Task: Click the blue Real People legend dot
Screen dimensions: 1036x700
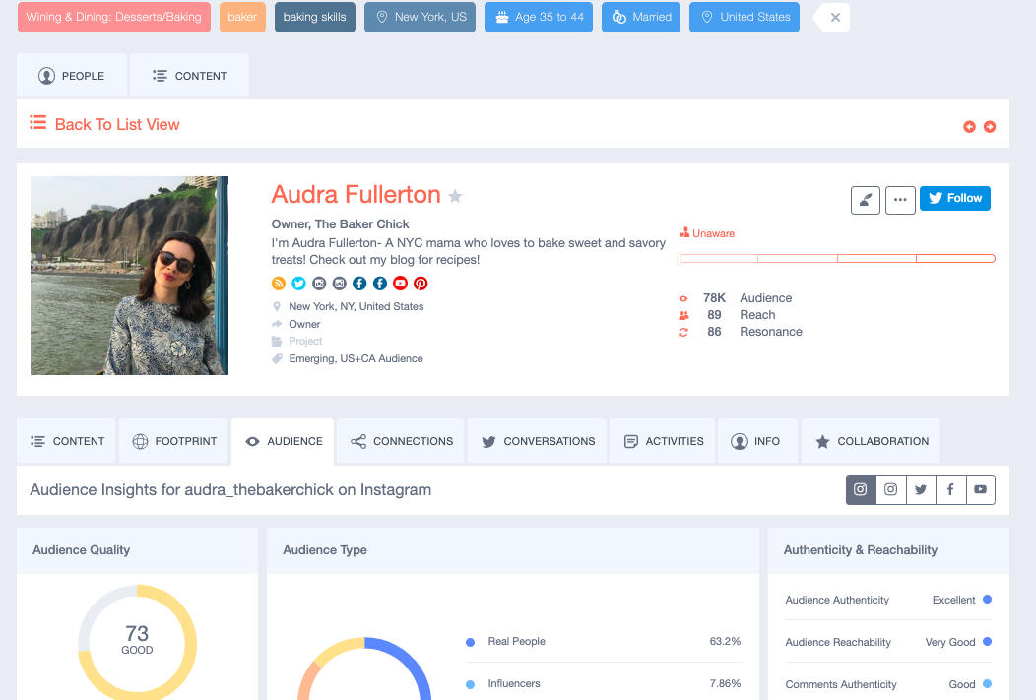Action: pyautogui.click(x=471, y=642)
